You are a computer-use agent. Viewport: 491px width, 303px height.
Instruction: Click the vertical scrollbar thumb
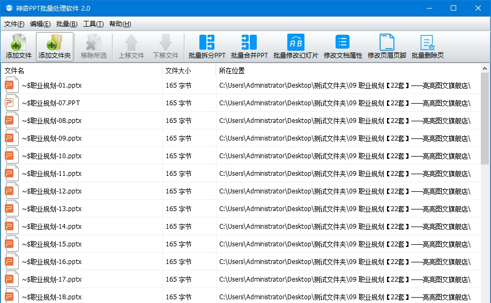(x=485, y=119)
